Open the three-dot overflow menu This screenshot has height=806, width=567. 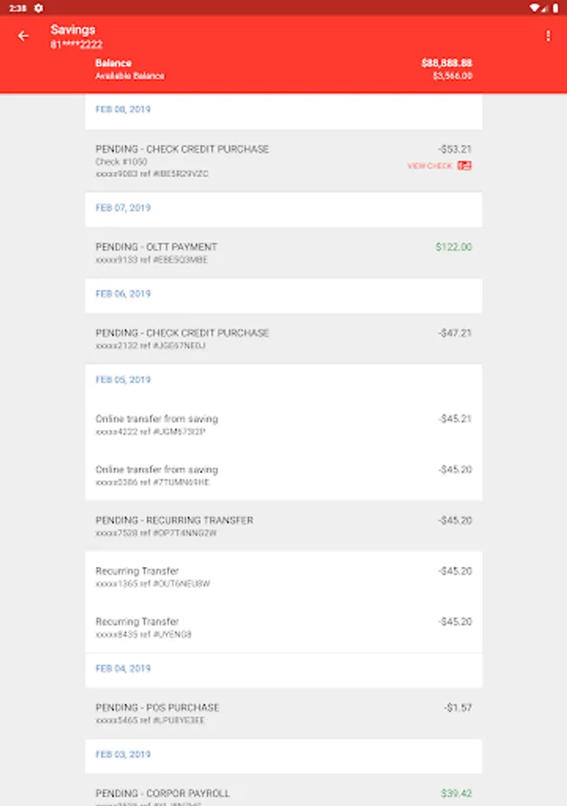[548, 36]
